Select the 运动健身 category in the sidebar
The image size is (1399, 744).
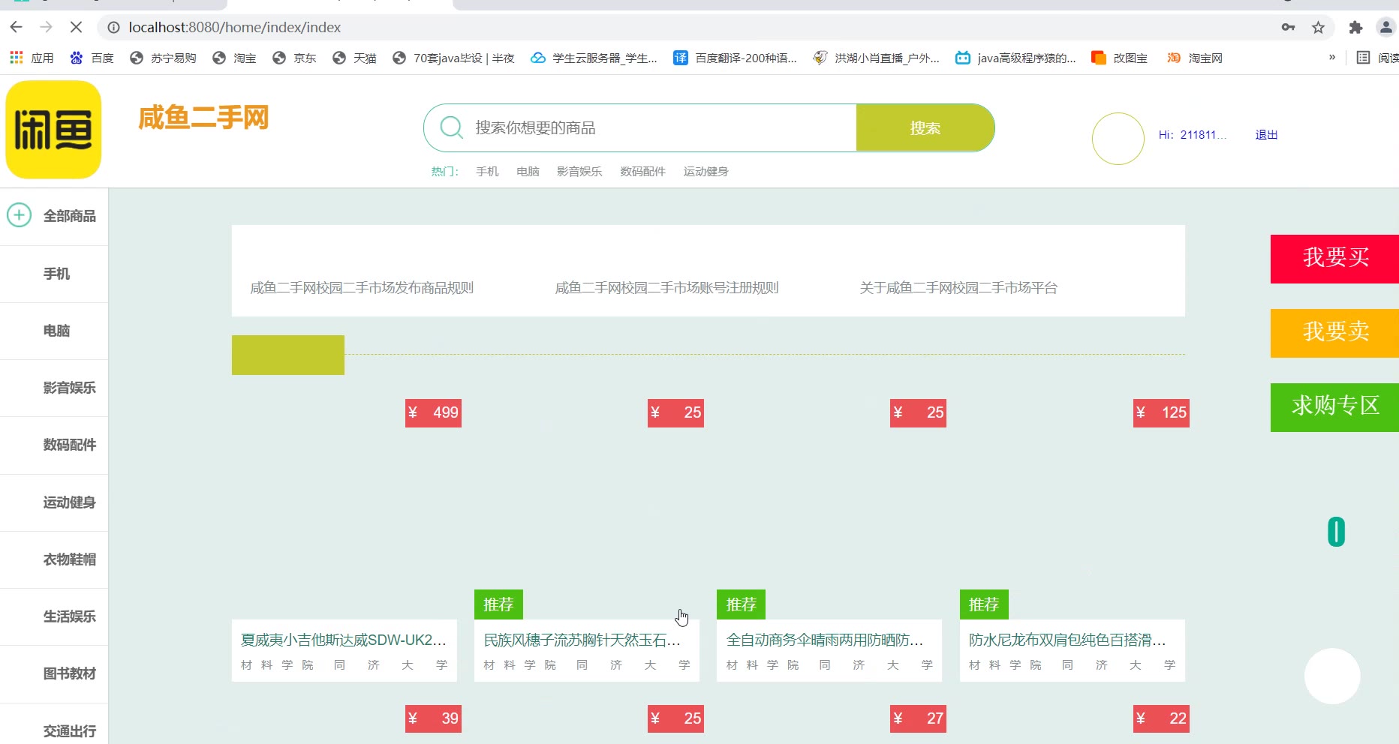click(x=69, y=502)
